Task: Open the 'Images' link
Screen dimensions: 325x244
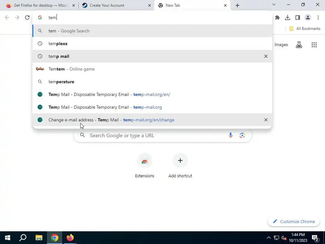Action: (x=281, y=44)
